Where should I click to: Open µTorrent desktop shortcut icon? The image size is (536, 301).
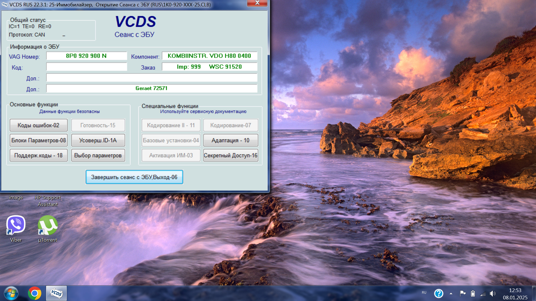tap(48, 225)
